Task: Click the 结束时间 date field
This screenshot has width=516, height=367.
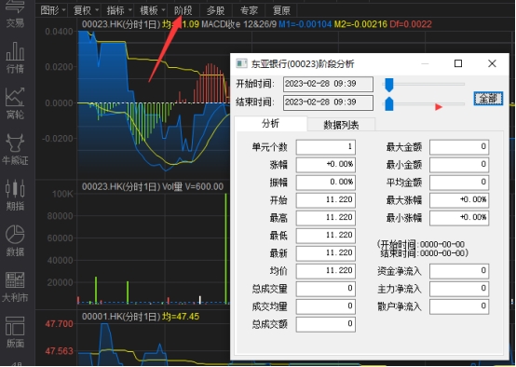Action: click(328, 102)
